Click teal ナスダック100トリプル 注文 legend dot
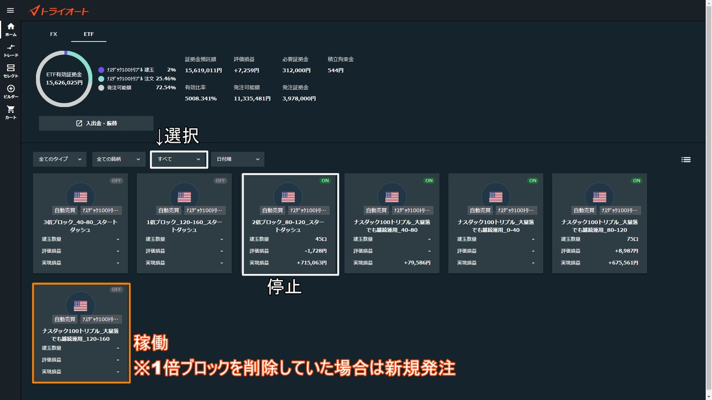Image resolution: width=712 pixels, height=400 pixels. tap(101, 79)
